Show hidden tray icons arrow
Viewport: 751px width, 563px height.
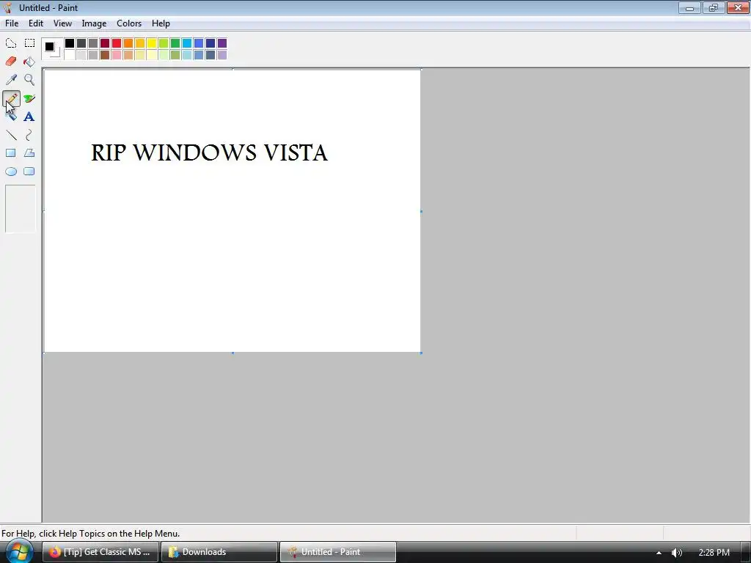(659, 553)
